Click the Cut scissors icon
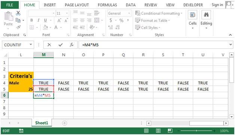Viewport: 235px width, 135px height. coord(18,13)
